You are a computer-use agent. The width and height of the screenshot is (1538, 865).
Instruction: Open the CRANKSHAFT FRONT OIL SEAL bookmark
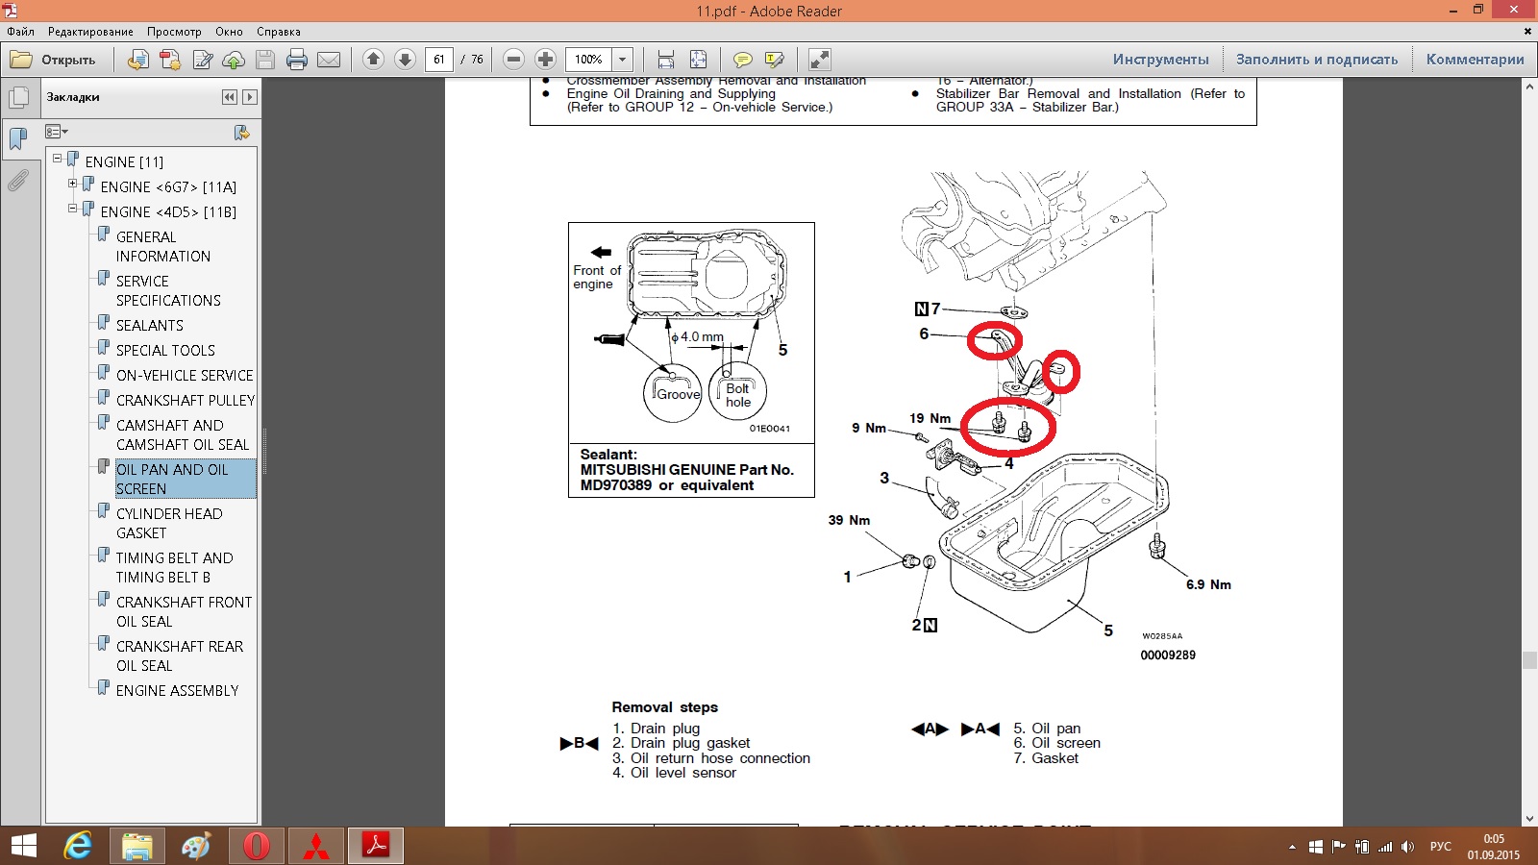[184, 611]
